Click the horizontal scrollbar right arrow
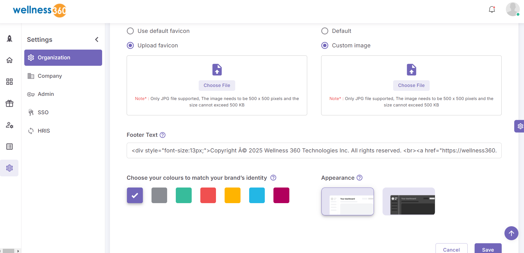524x253 pixels. click(18, 251)
